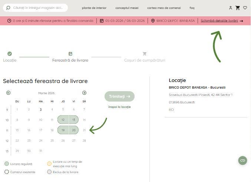Click the Locație step checkmark icon

coord(10,54)
